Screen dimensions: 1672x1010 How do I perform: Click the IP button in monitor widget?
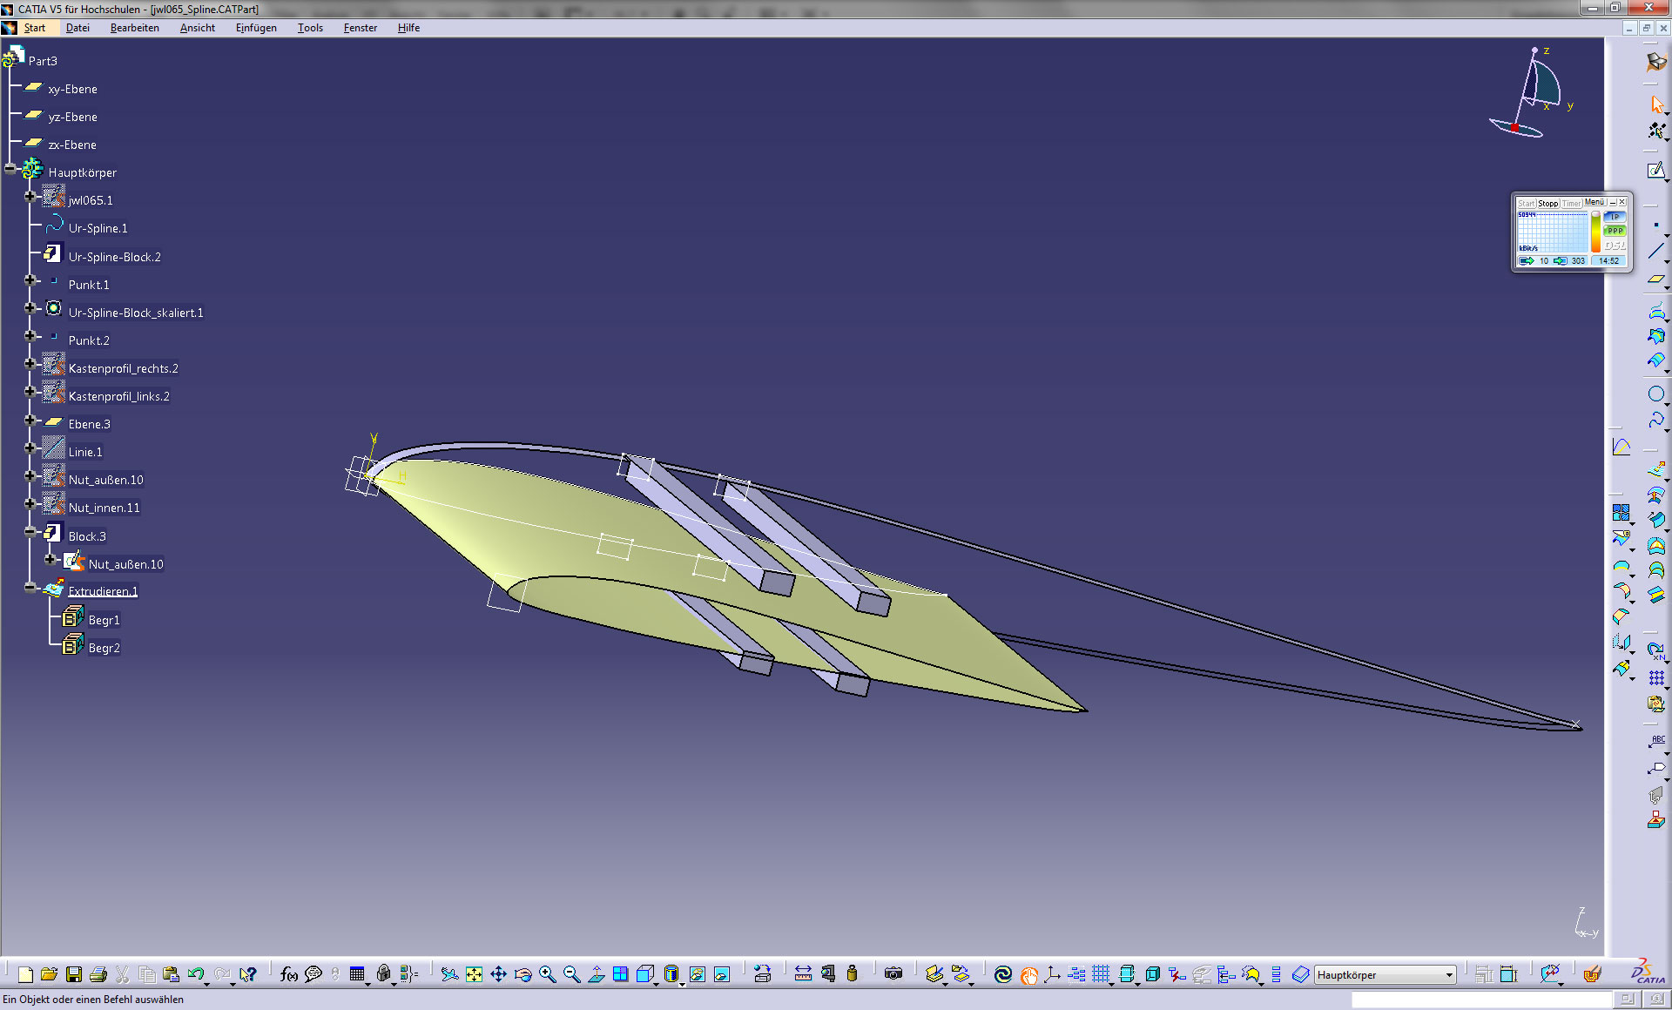1615,217
